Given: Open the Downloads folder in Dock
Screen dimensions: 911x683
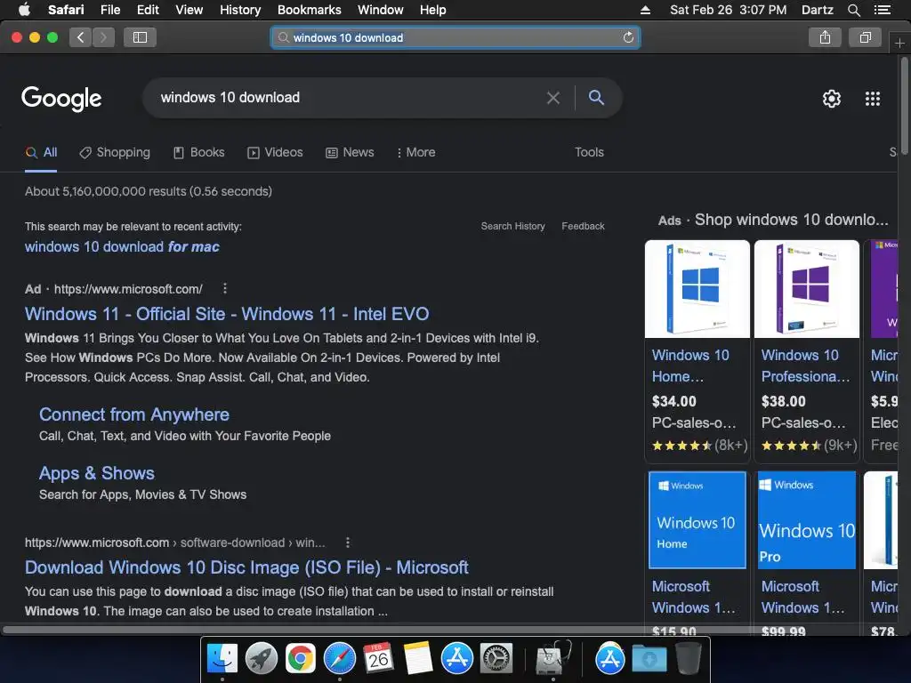Looking at the screenshot, I should [x=649, y=659].
